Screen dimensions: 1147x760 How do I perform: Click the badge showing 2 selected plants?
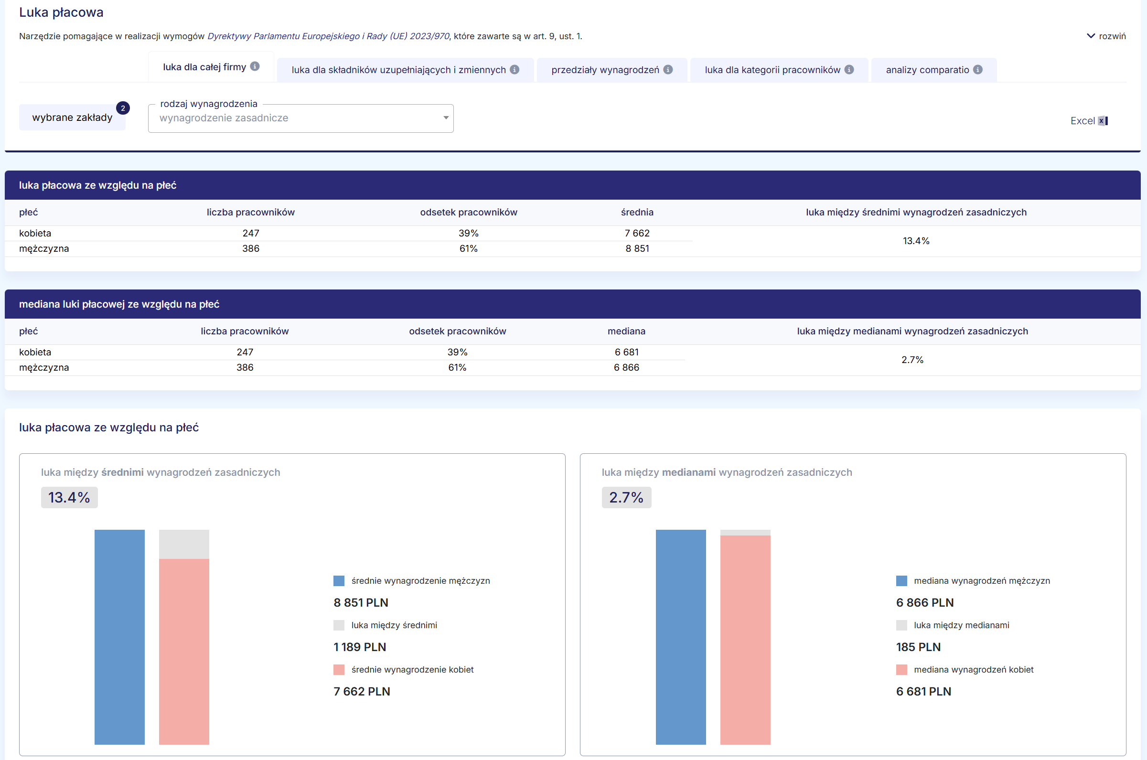pos(123,108)
